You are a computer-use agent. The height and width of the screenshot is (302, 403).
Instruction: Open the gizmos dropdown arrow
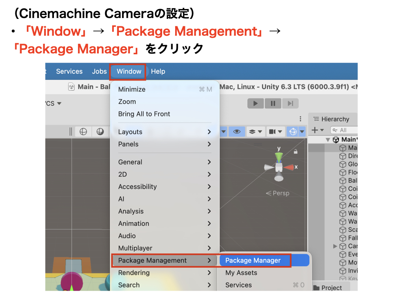click(x=302, y=132)
